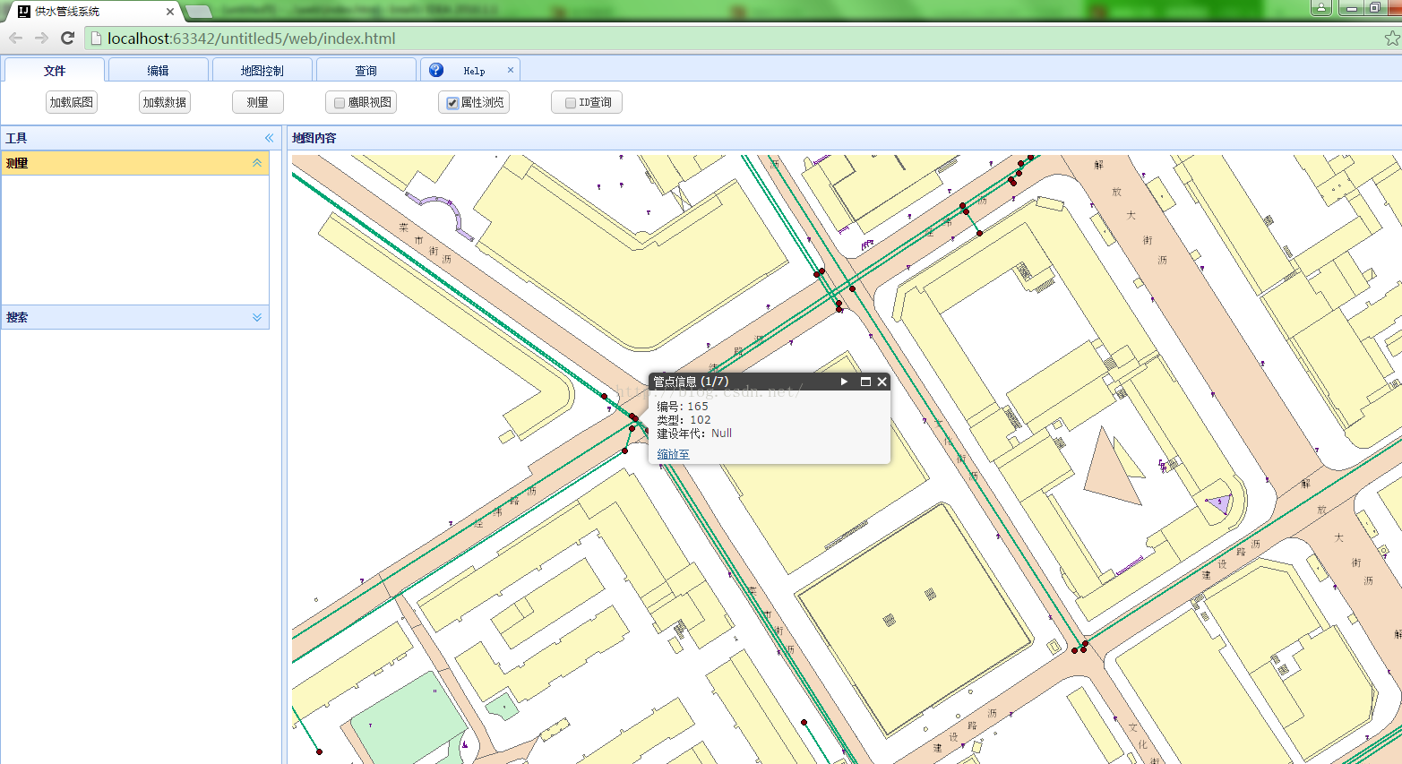Screen dimensions: 1402x764
Task: Switch to the 编辑 tab
Action: [158, 71]
